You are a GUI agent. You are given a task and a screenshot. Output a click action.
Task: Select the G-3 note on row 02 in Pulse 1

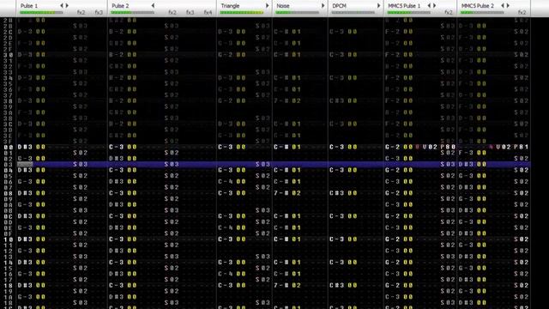[25, 159]
